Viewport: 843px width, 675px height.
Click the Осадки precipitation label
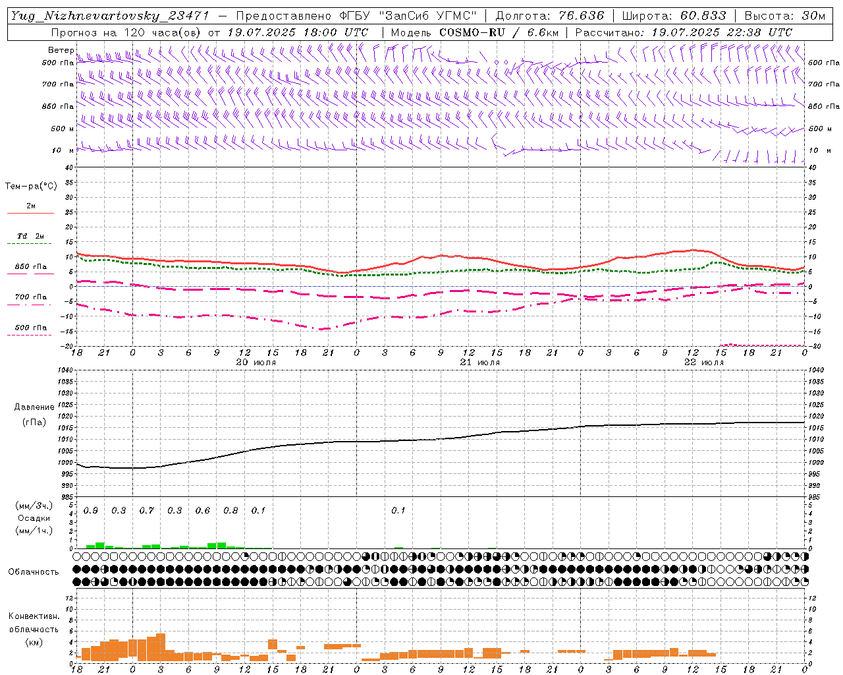point(34,518)
